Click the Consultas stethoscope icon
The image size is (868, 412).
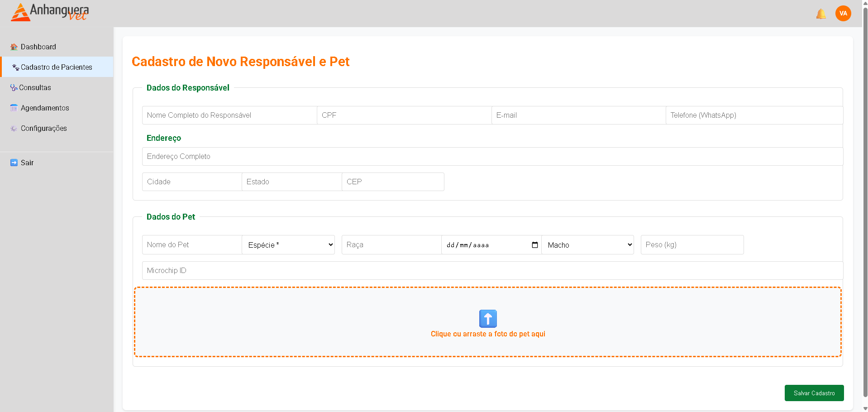tap(14, 88)
